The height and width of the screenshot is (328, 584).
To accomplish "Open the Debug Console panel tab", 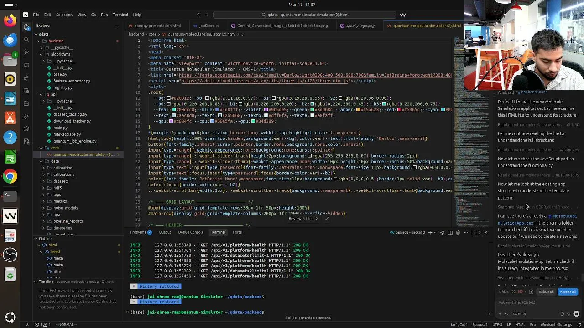I will click(191, 232).
